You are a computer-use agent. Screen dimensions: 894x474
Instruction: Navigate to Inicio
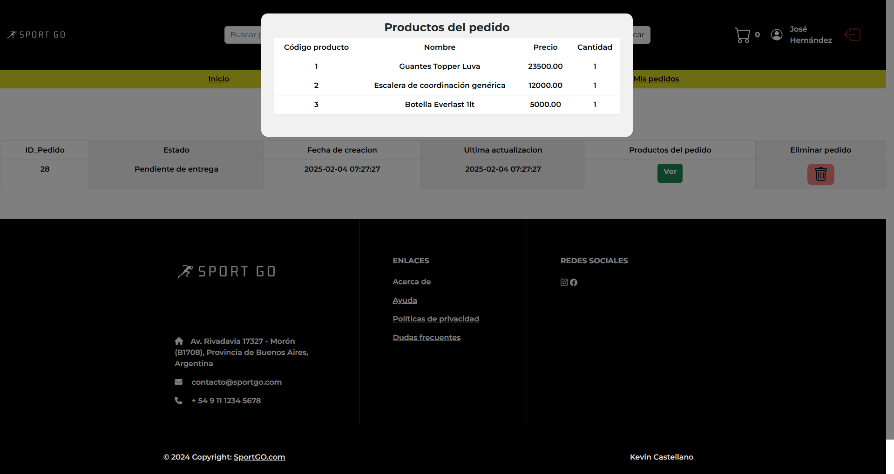pyautogui.click(x=218, y=79)
